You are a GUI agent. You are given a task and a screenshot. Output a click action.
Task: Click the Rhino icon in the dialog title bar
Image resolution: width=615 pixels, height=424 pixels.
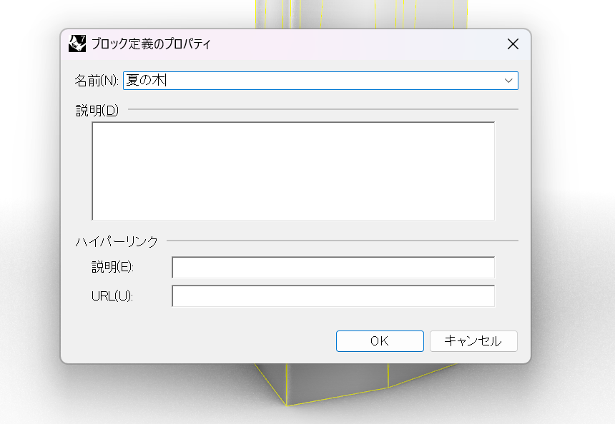click(77, 44)
